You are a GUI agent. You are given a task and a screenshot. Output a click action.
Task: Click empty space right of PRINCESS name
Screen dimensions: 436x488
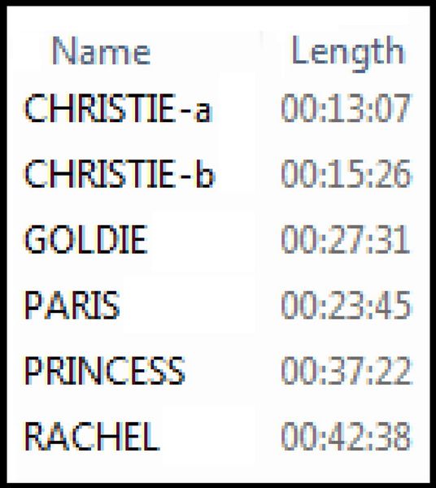pos(221,370)
